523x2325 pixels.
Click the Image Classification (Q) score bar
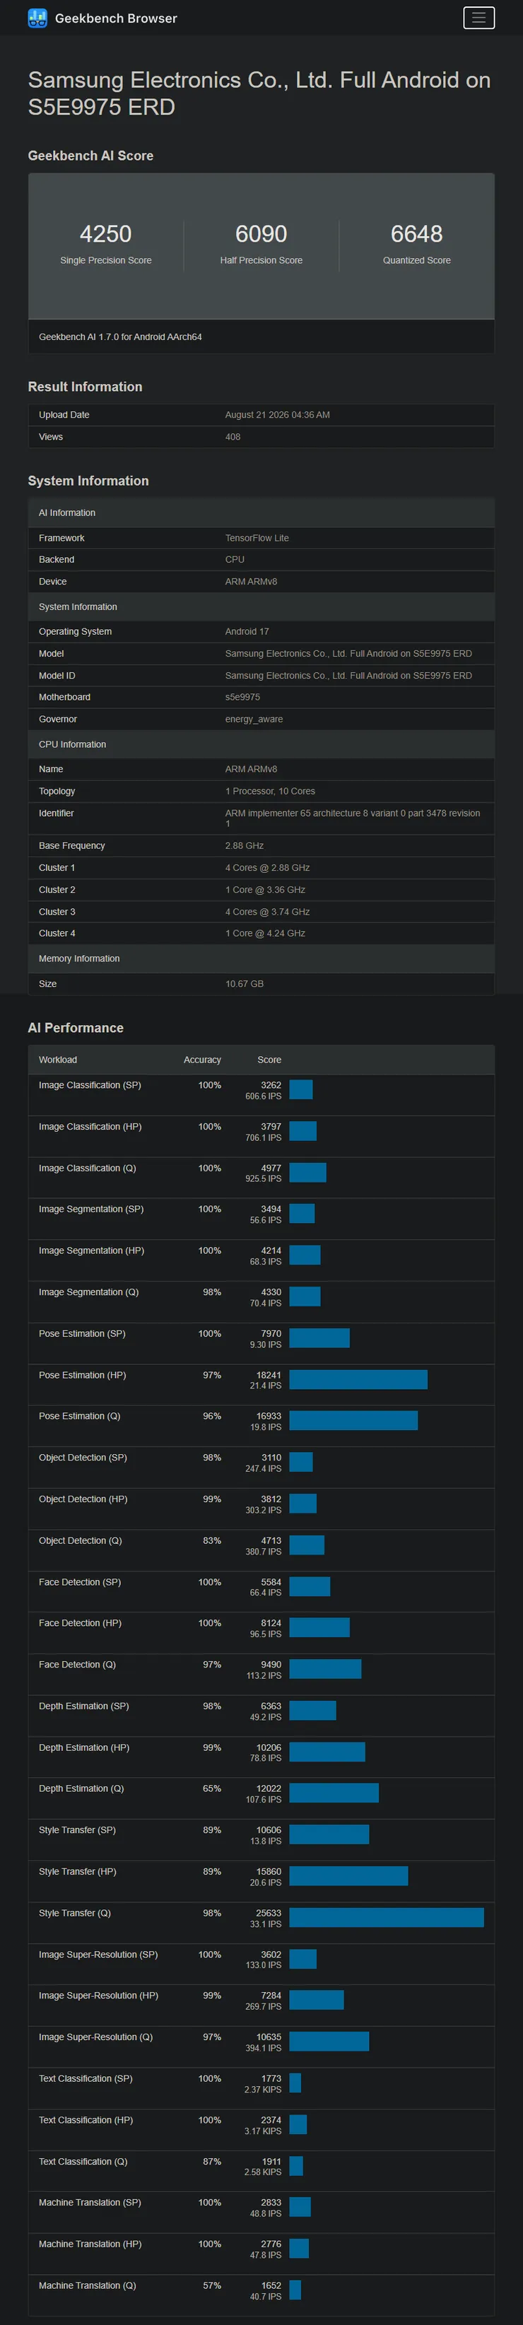[x=307, y=1173]
